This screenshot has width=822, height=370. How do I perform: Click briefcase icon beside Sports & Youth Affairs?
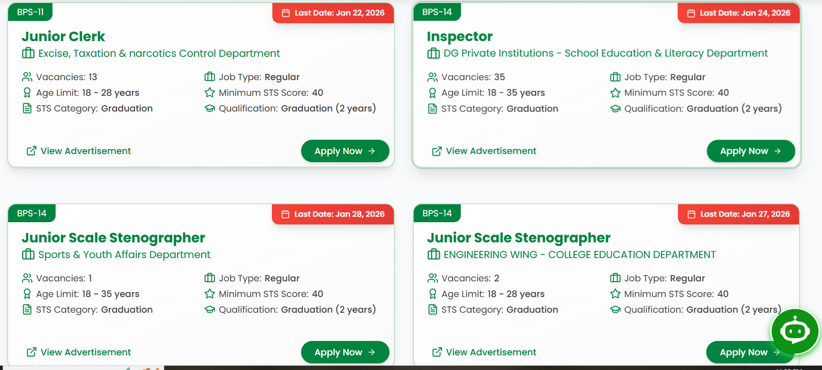[28, 255]
